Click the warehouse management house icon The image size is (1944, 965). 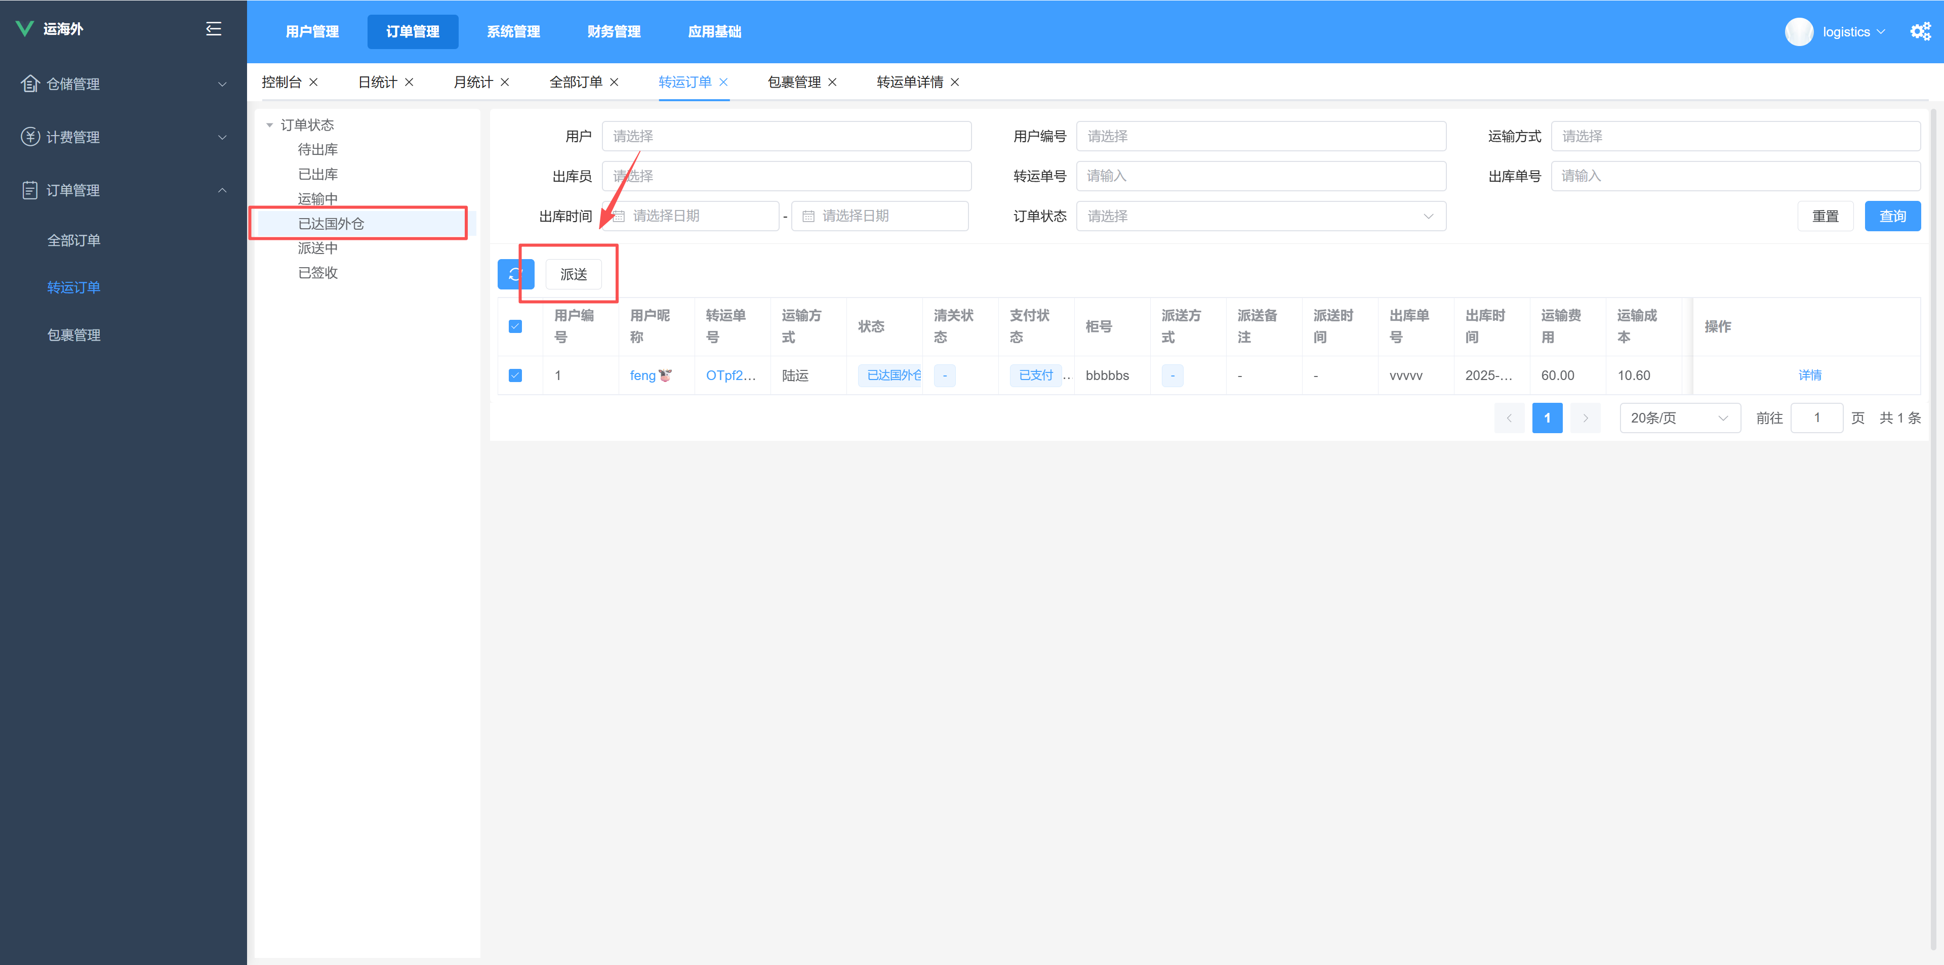pyautogui.click(x=29, y=84)
